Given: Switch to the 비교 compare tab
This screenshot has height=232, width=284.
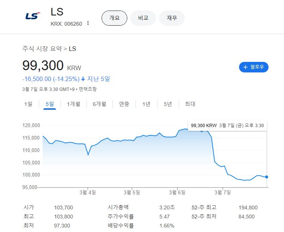Looking at the screenshot, I should click(143, 18).
